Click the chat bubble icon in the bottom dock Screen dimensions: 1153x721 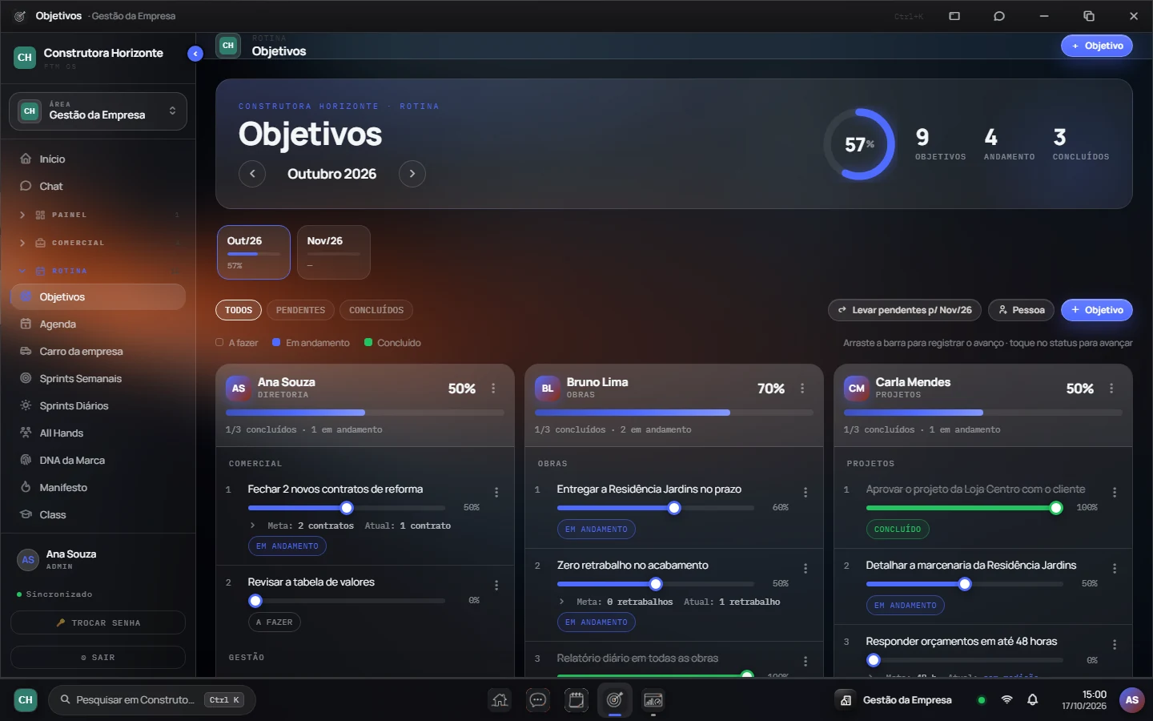coord(538,700)
